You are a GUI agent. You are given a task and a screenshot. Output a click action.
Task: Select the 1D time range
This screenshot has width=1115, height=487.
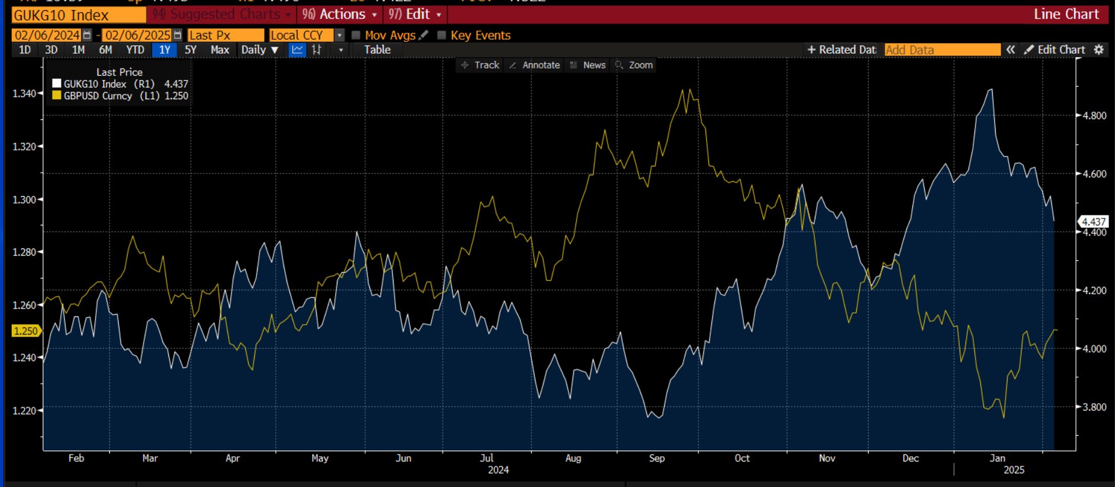(25, 50)
